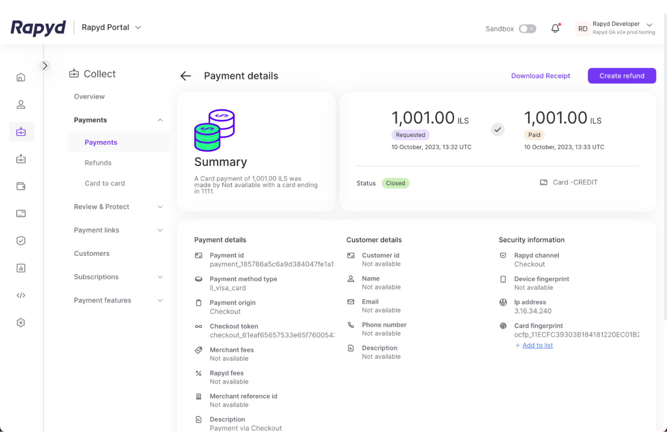Open the Disburse sidebar icon with up arrow

[21, 159]
